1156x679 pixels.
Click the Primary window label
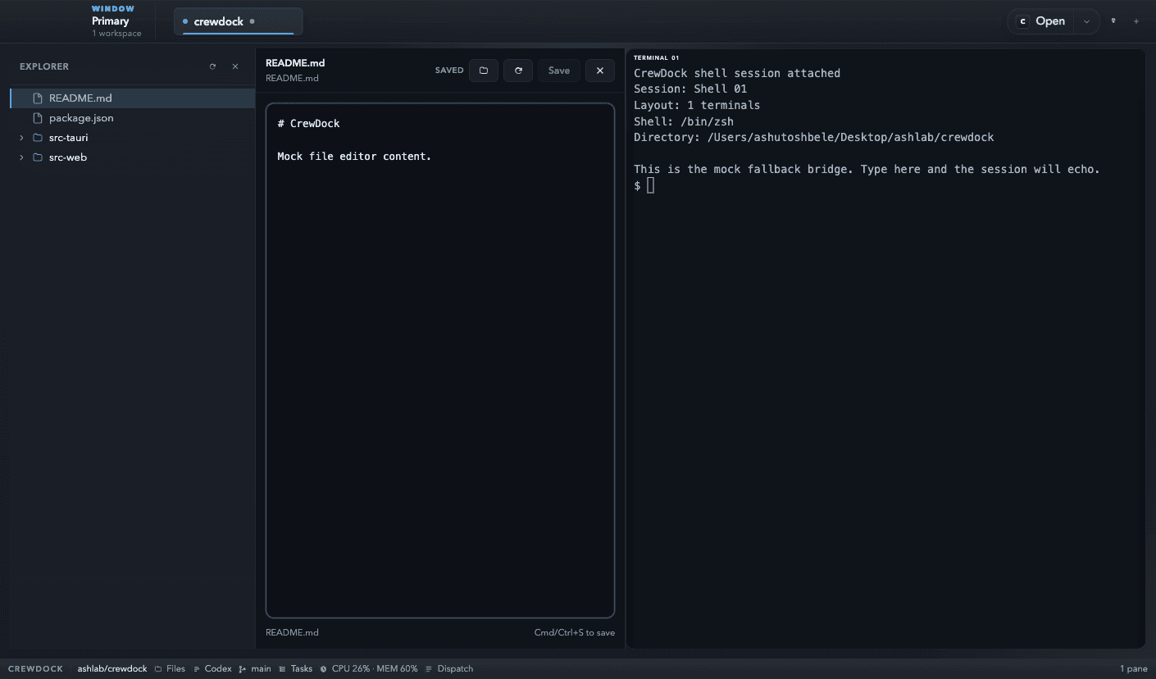pyautogui.click(x=111, y=21)
